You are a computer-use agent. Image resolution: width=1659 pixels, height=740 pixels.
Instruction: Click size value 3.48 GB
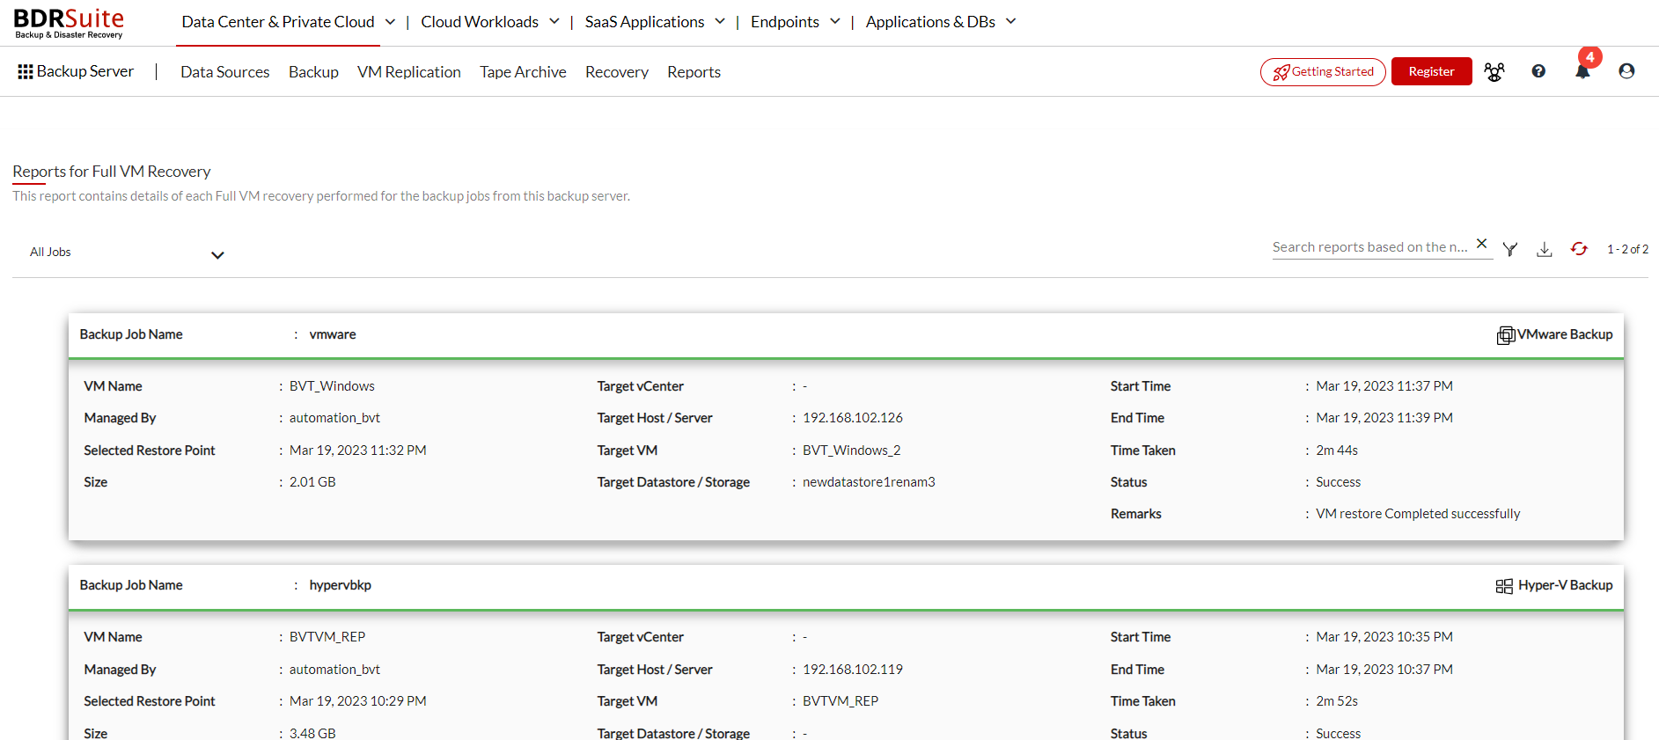tap(312, 733)
